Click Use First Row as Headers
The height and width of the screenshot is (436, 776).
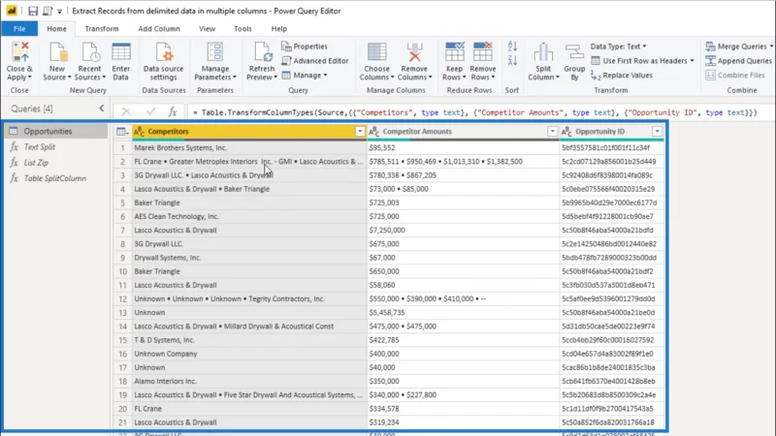[642, 61]
